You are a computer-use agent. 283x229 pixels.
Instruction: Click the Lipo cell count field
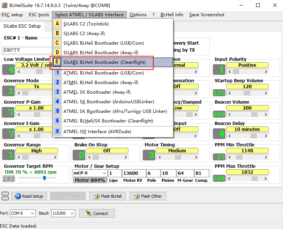tap(115, 173)
